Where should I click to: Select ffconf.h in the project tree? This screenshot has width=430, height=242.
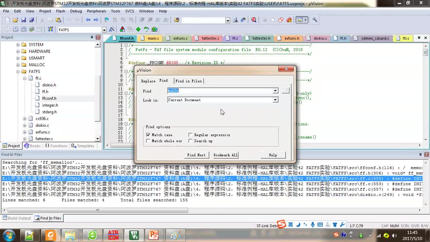click(49, 98)
